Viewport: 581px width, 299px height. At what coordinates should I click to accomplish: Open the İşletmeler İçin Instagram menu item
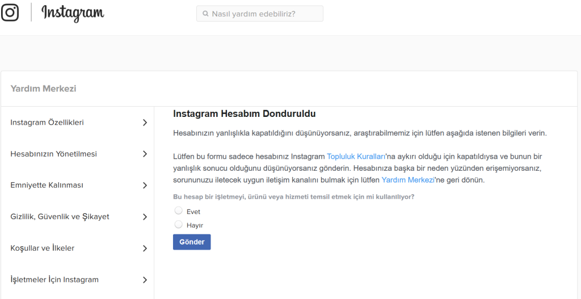(54, 280)
